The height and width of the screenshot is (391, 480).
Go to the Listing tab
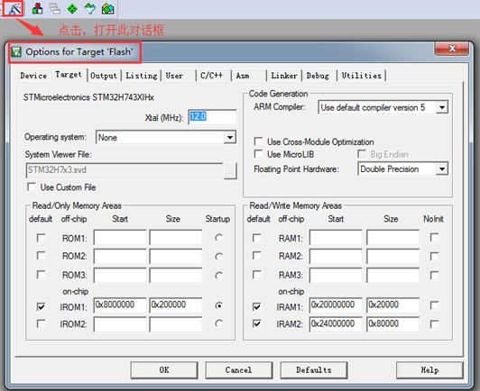(142, 76)
